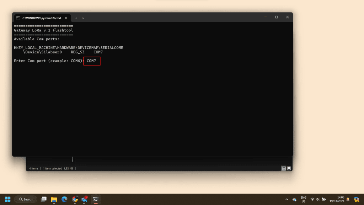The height and width of the screenshot is (205, 364).
Task: Launch Microsoft Edge from the taskbar
Action: click(x=64, y=199)
